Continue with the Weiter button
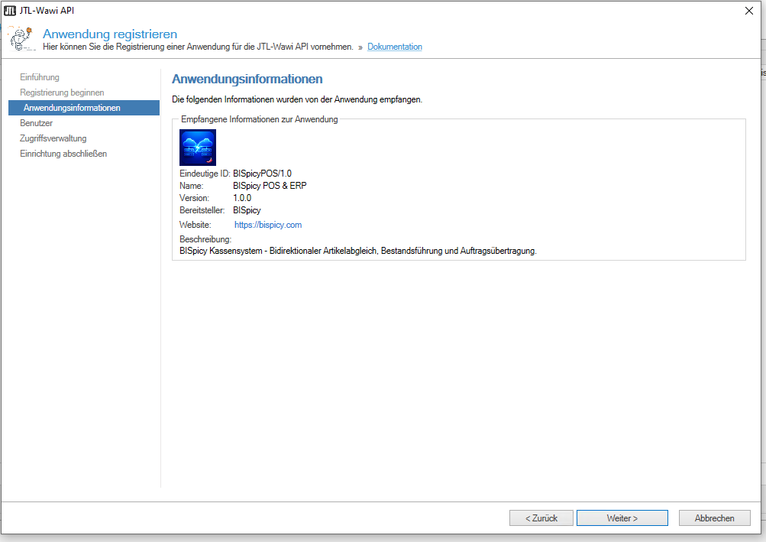766x542 pixels. (x=622, y=518)
